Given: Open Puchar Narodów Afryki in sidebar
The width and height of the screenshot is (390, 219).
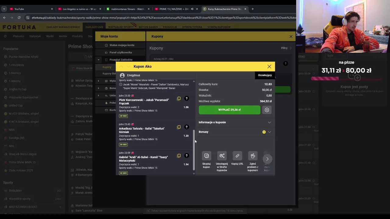Looking at the screenshot, I should (x=23, y=57).
